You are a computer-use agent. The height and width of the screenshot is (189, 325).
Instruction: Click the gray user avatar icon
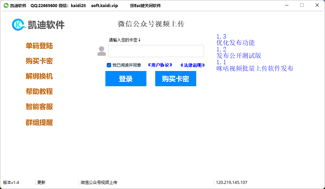(102, 51)
